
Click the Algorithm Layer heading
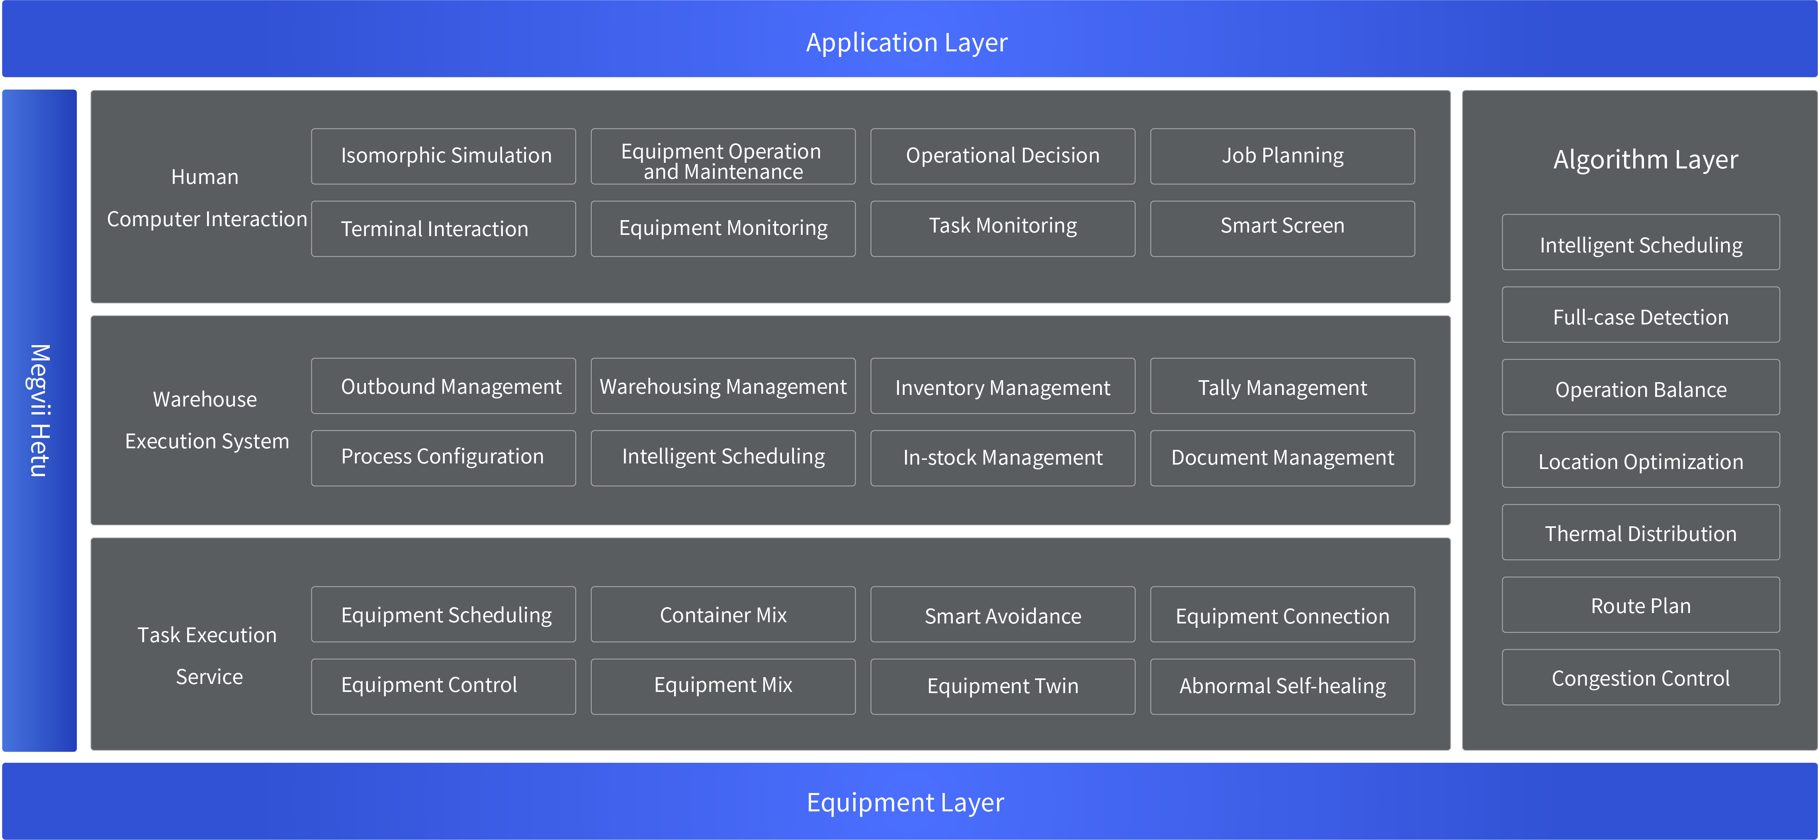coord(1645,160)
